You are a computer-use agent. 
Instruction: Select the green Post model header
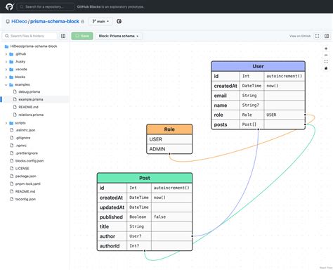(145, 178)
